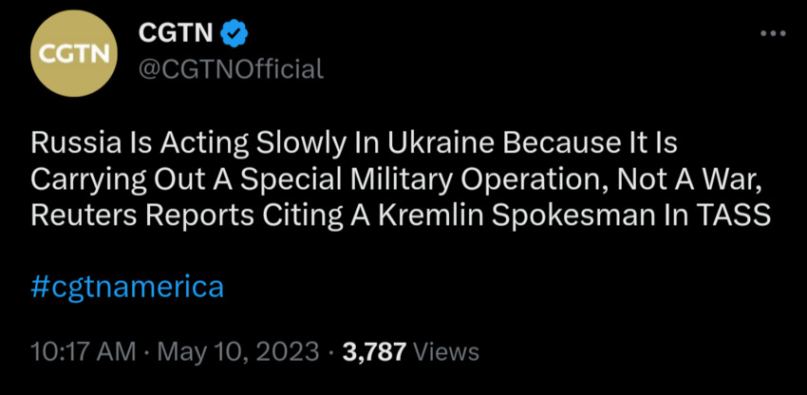Image resolution: width=807 pixels, height=395 pixels.
Task: Click the Views label
Action: pos(447,351)
